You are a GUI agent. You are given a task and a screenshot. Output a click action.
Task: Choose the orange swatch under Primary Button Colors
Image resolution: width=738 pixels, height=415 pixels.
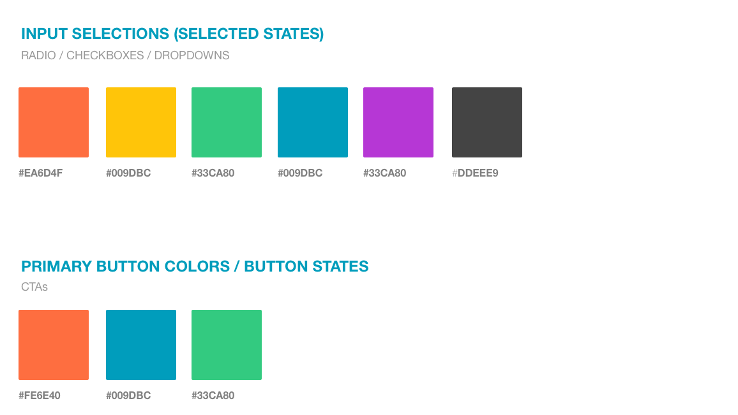pyautogui.click(x=54, y=345)
